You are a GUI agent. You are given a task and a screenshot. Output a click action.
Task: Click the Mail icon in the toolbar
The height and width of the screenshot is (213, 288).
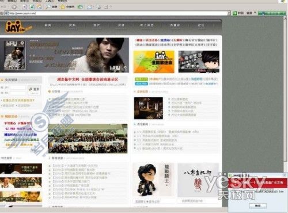pyautogui.click(x=89, y=7)
